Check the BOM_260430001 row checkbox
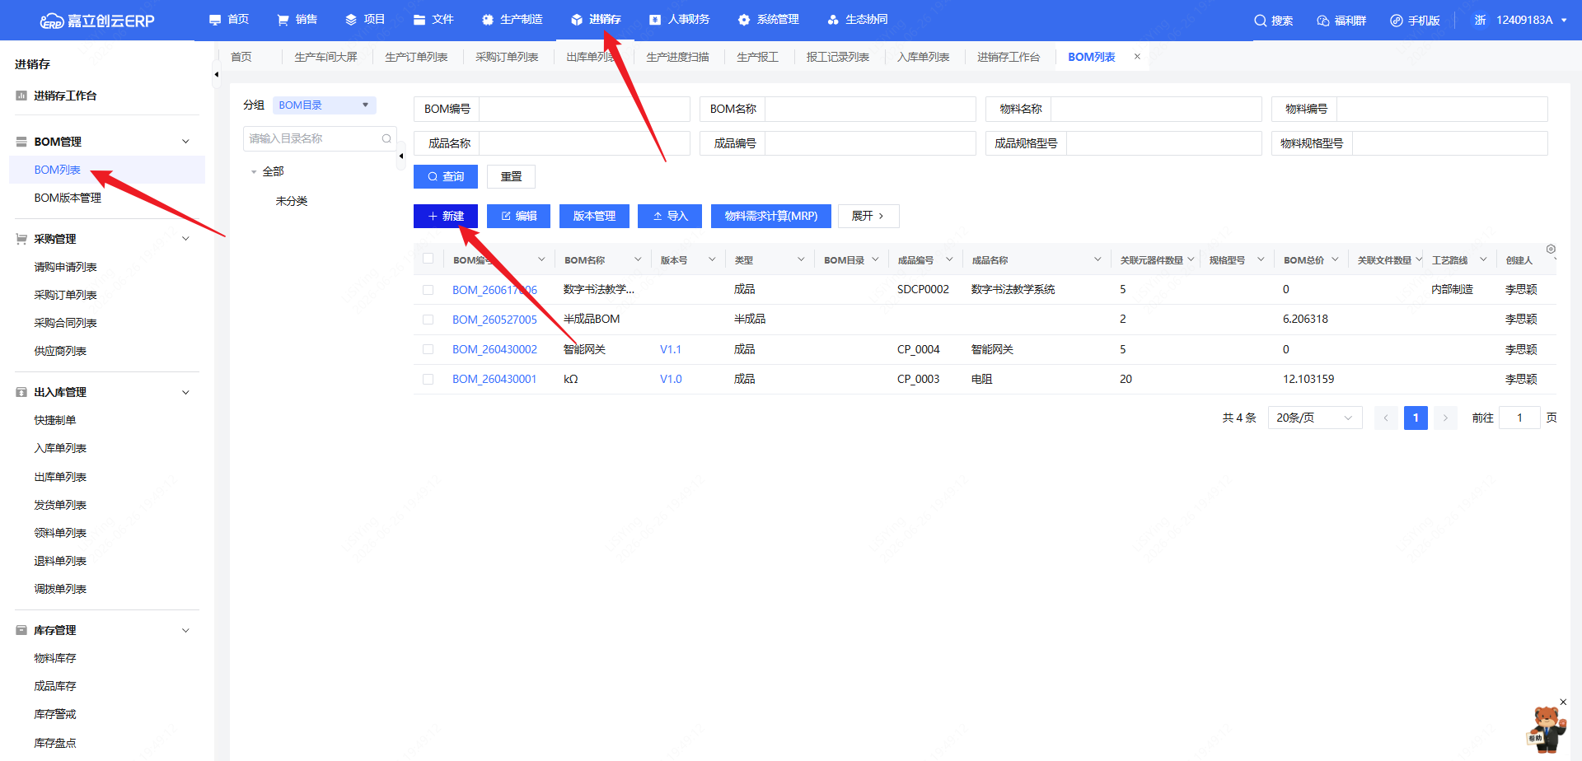This screenshot has width=1582, height=761. point(428,380)
